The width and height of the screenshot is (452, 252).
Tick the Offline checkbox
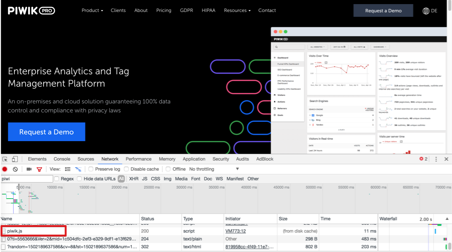pyautogui.click(x=168, y=169)
